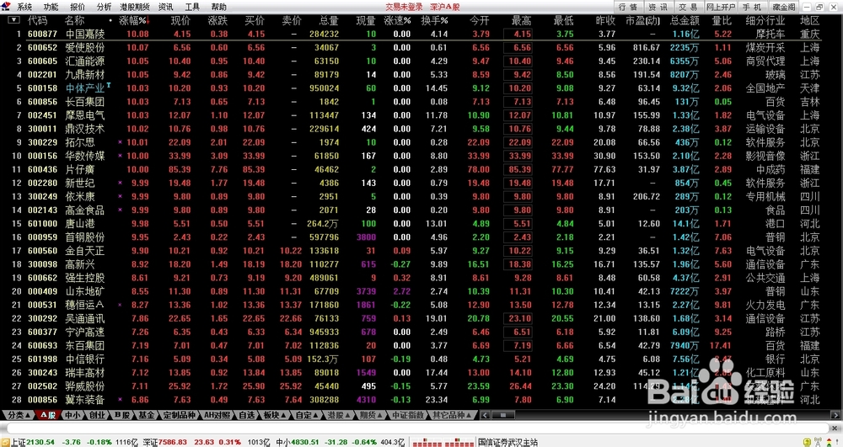Screen dimensions: 843x447
Task: Switch to the B股 tab
Action: pos(122,415)
